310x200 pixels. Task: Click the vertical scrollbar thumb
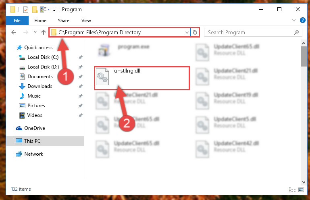304,56
